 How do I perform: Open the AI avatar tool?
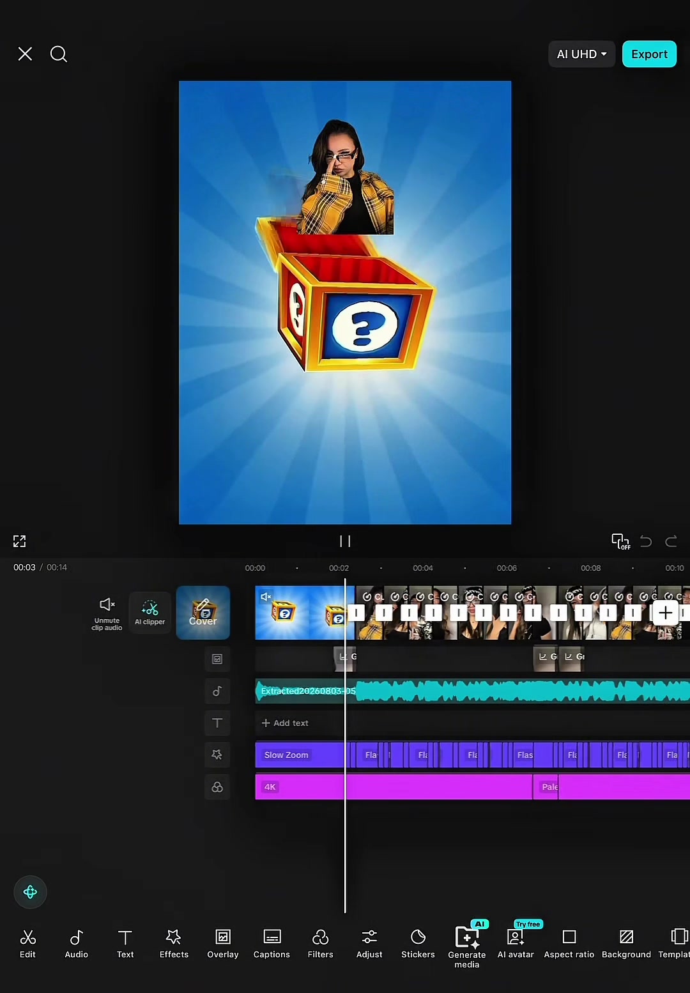click(516, 943)
